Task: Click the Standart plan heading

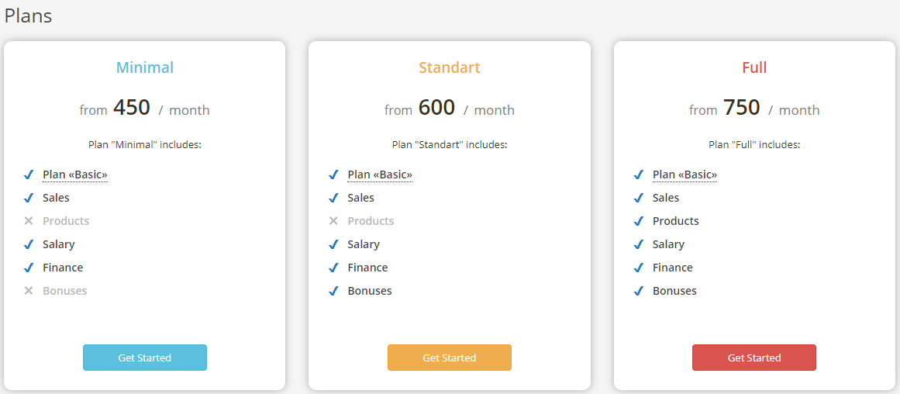Action: (x=450, y=67)
